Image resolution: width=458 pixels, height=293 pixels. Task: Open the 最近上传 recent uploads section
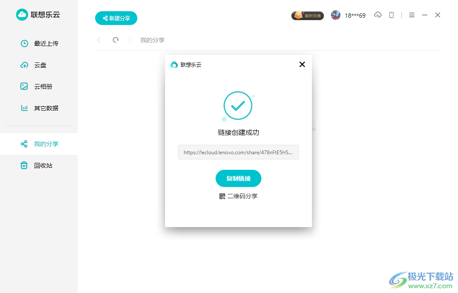(x=39, y=44)
